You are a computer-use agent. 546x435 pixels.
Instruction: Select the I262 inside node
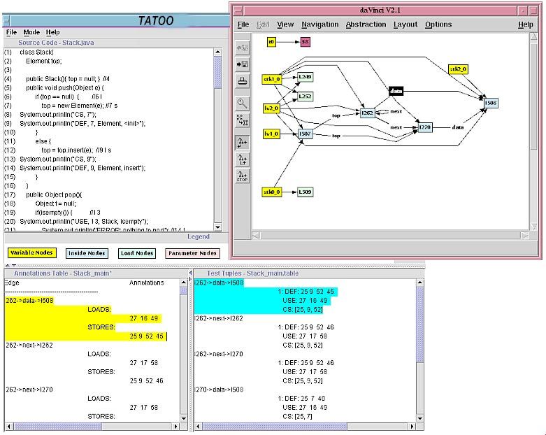pos(367,113)
